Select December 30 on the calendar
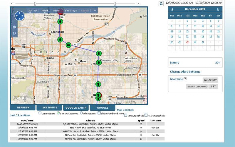Viewport: 235px width, 147px height. [195, 42]
